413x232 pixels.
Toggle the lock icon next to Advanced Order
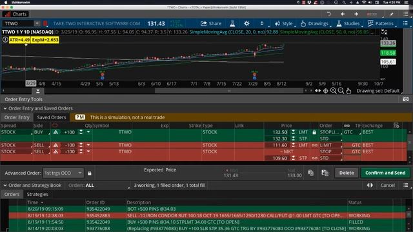click(90, 173)
